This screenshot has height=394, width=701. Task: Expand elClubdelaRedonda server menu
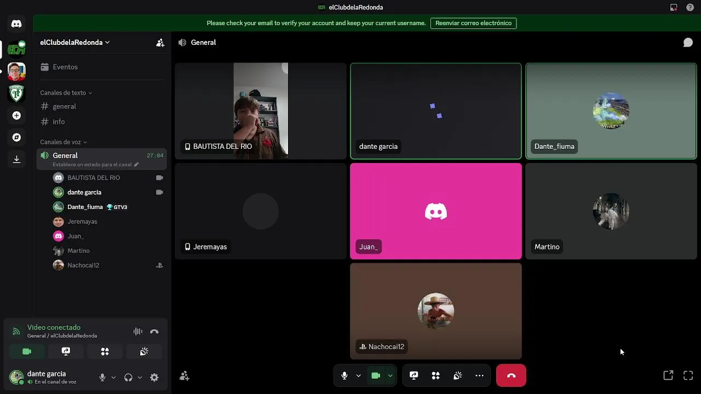pos(75,43)
